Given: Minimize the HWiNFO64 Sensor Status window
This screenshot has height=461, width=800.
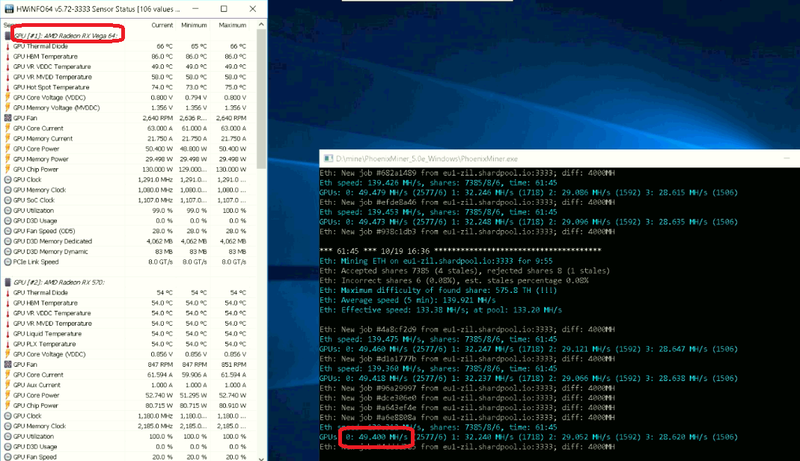Looking at the screenshot, I should point(195,9).
